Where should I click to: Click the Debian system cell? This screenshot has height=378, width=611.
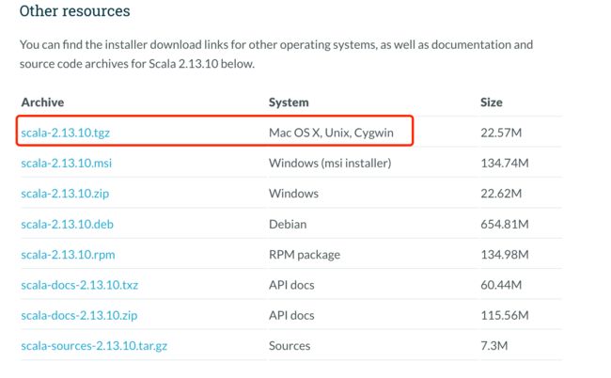coord(288,224)
